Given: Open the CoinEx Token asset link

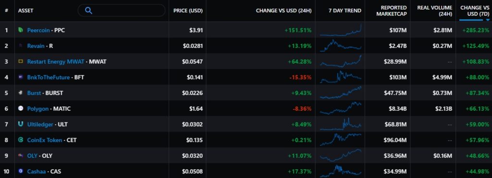Looking at the screenshot, I should [x=45, y=140].
